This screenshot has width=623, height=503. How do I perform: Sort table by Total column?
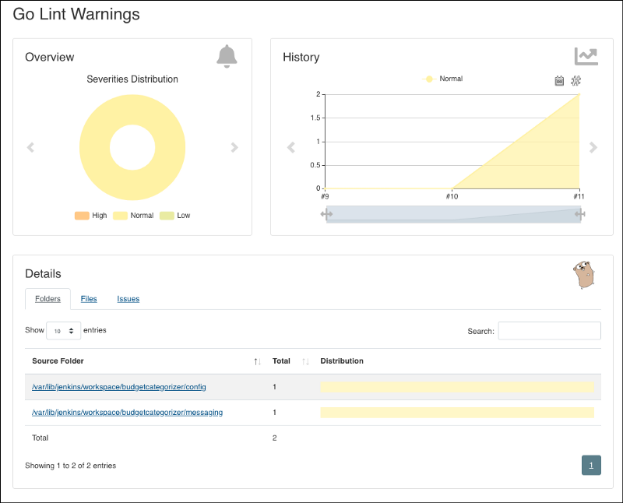[x=305, y=361]
